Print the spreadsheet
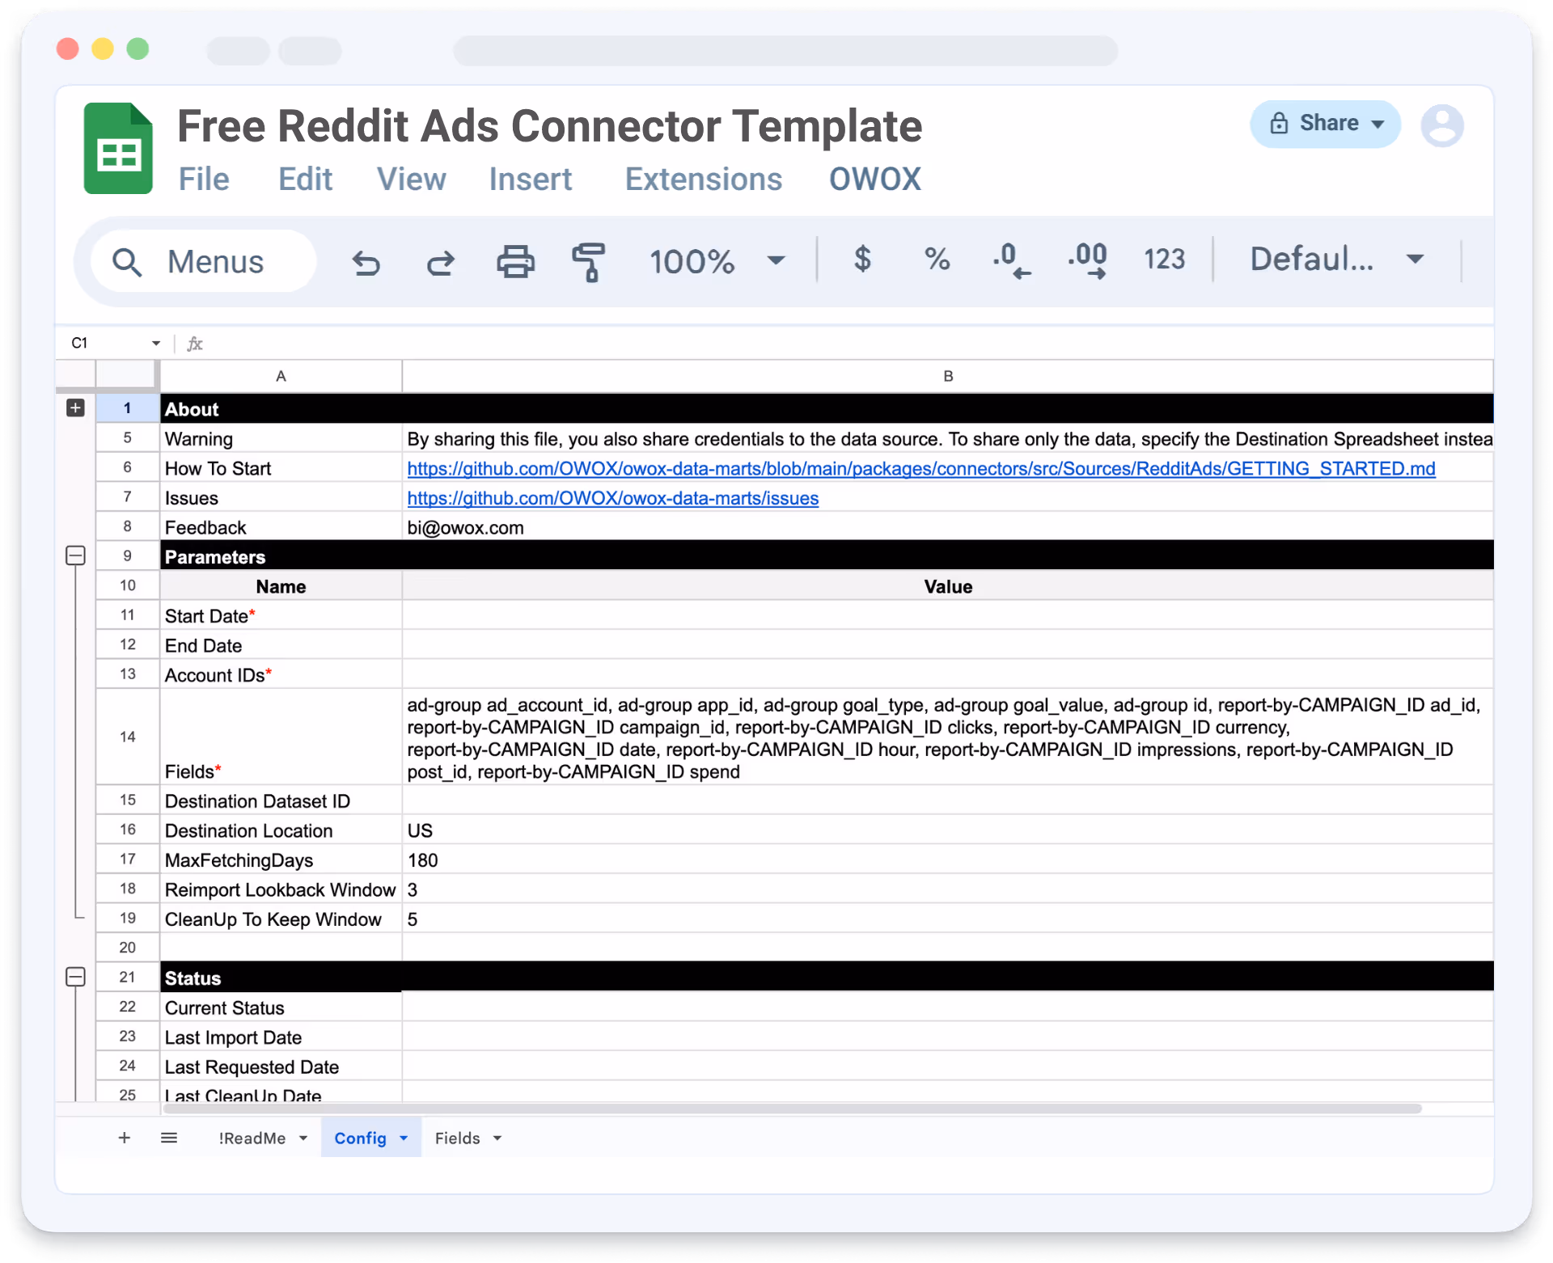Screen dimensions: 1553x1263 pos(515,262)
